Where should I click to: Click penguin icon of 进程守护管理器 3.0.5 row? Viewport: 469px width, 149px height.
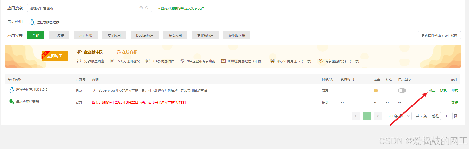click(12, 89)
